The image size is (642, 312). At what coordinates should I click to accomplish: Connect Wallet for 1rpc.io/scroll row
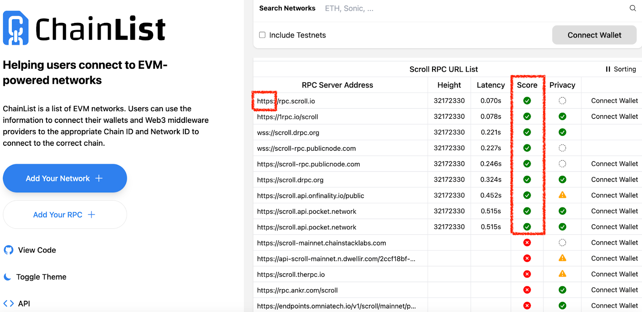(614, 116)
